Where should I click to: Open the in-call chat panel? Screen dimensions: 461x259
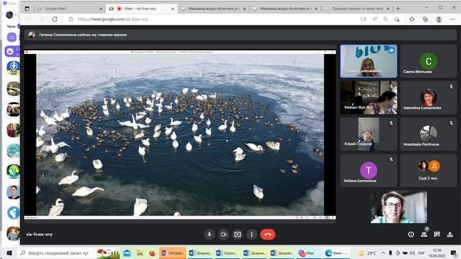click(x=437, y=235)
